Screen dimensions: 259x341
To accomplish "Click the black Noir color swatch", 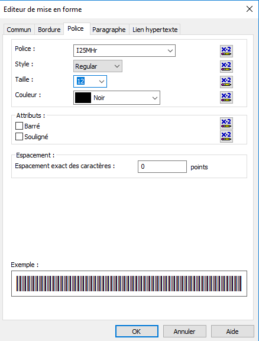I will pos(83,98).
